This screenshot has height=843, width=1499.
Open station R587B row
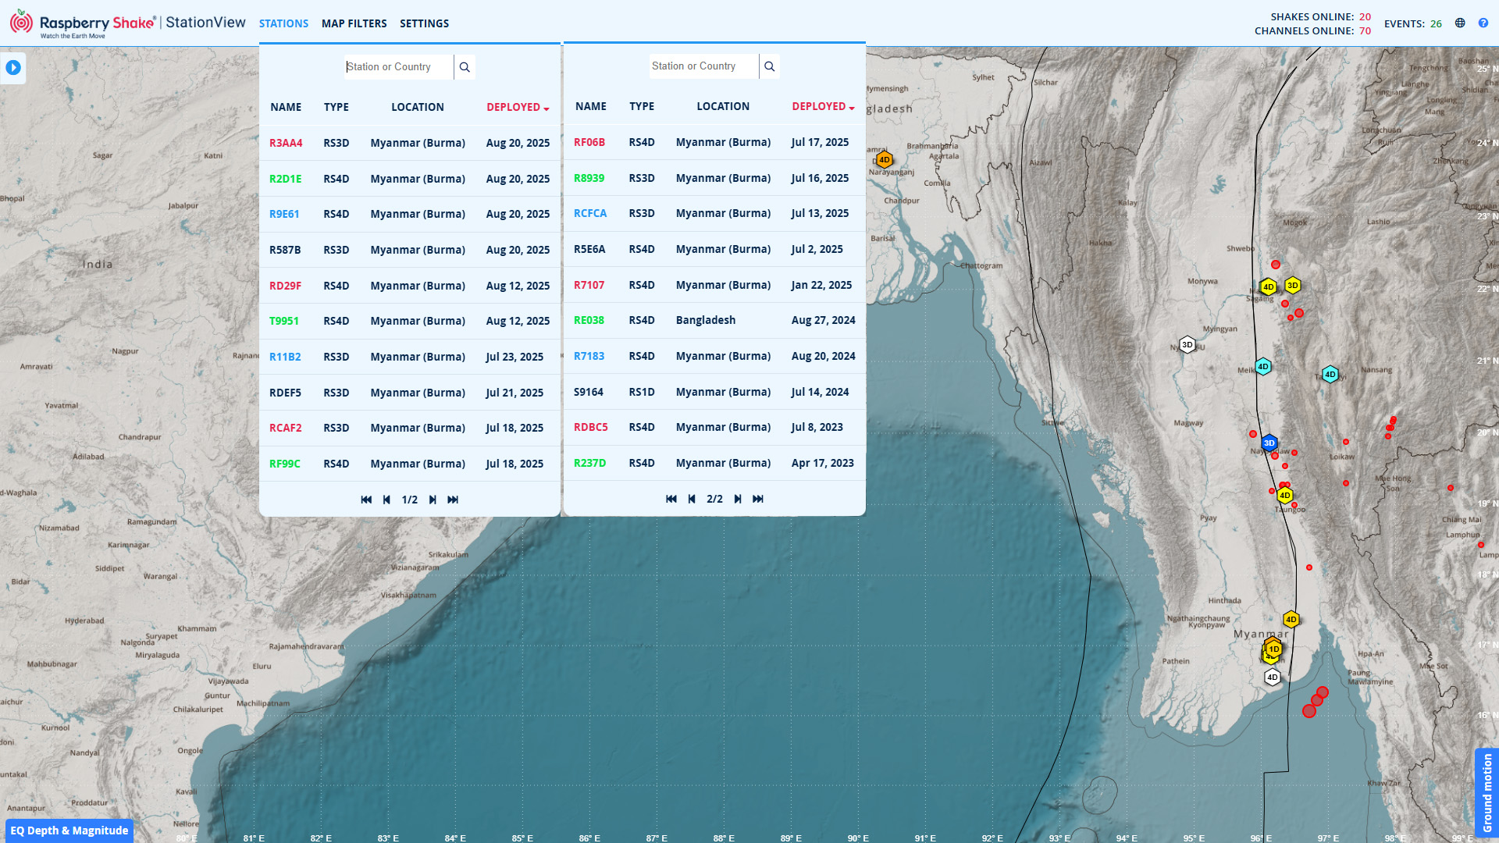[410, 251]
